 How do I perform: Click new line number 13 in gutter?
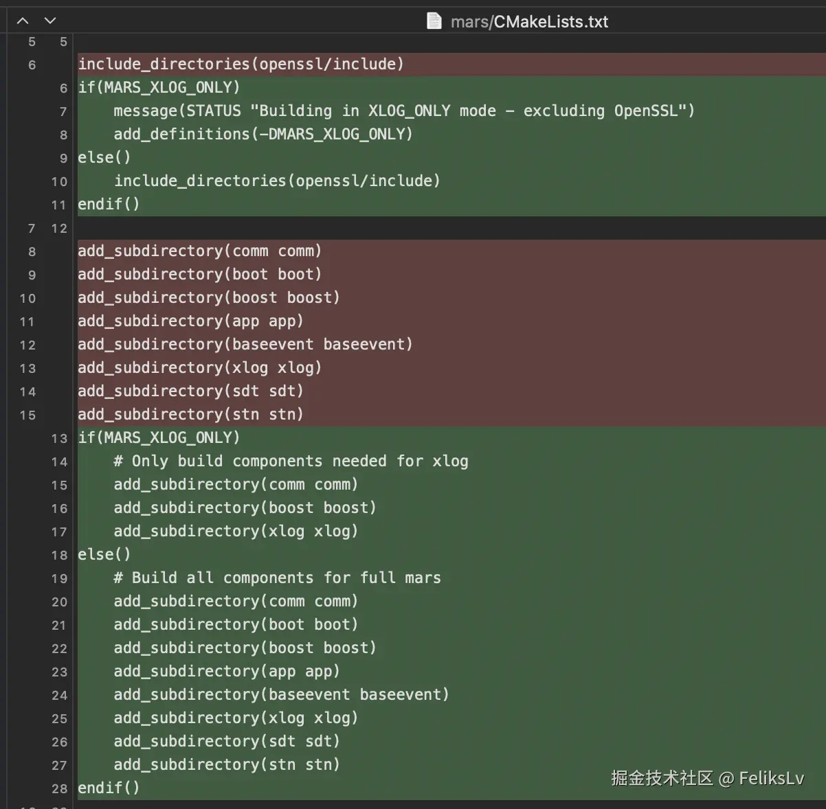[x=60, y=438]
